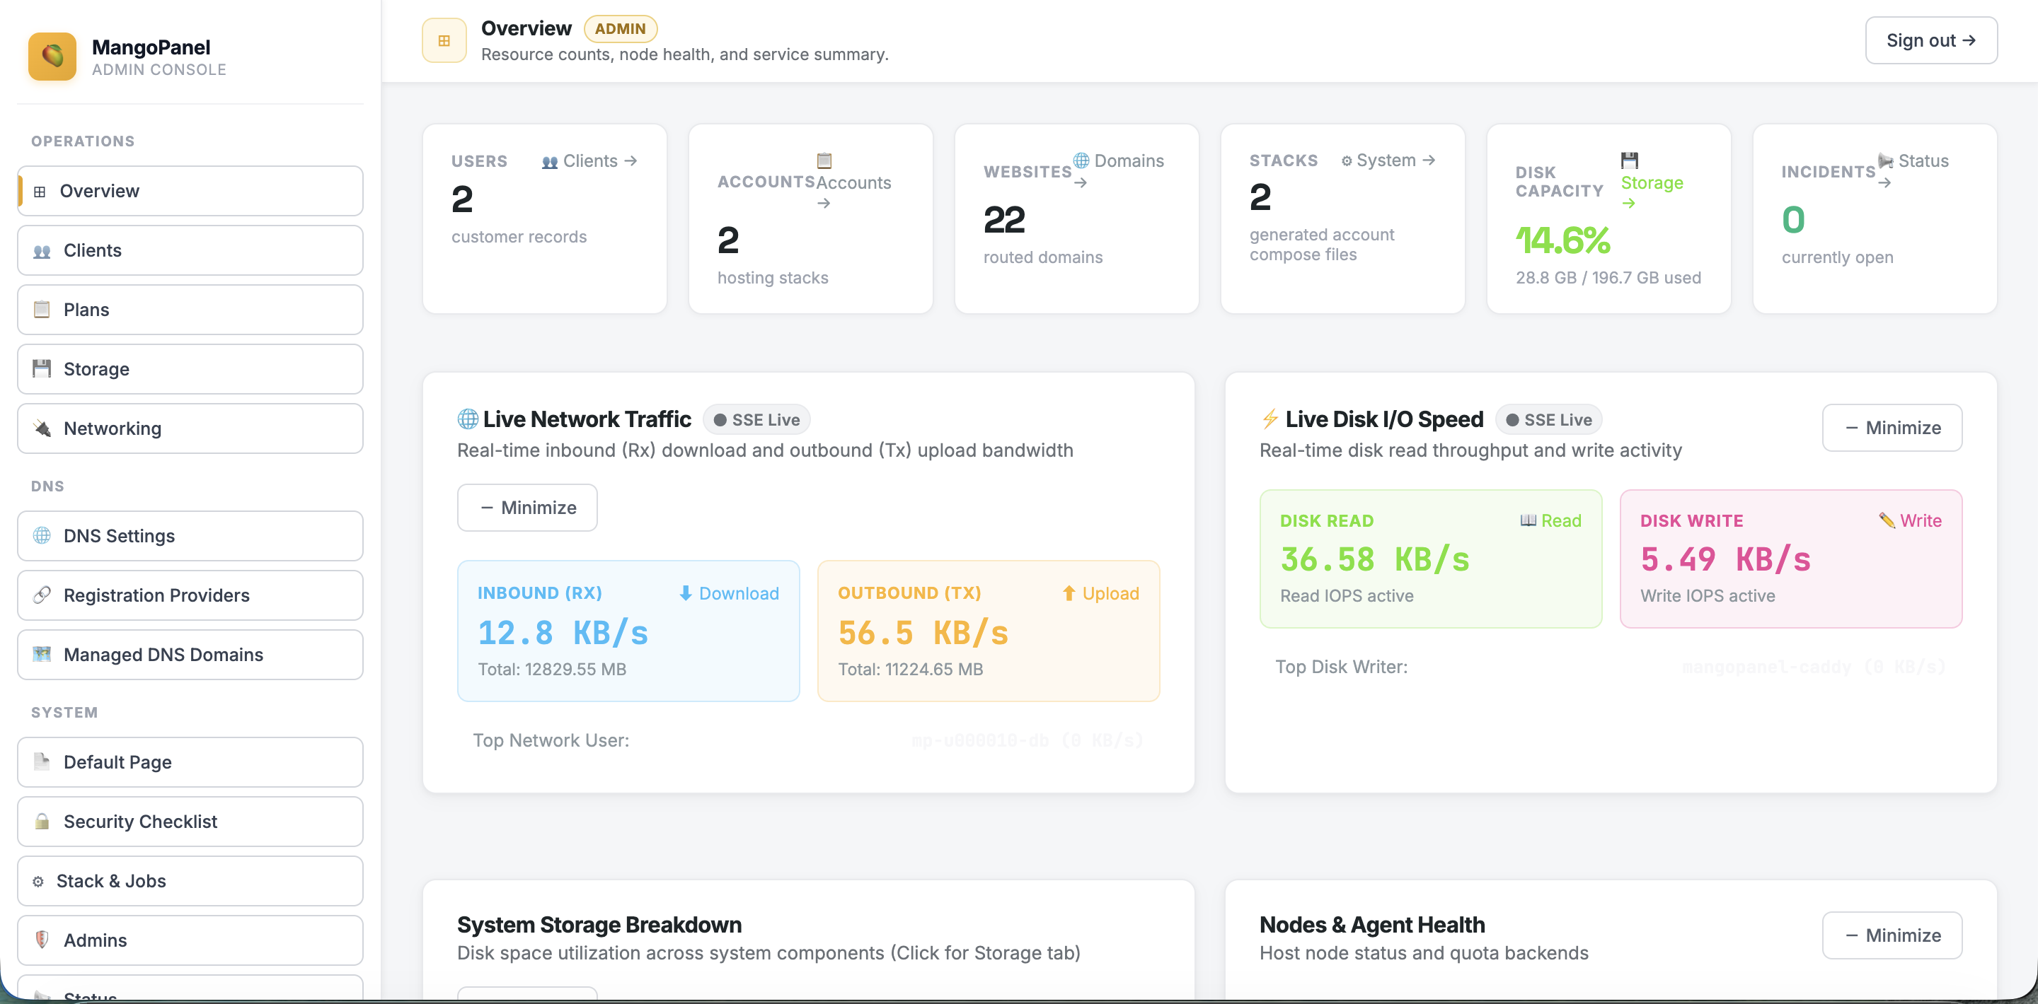Click the SSE Live badge on Network Traffic
The width and height of the screenshot is (2038, 1004).
click(x=756, y=420)
